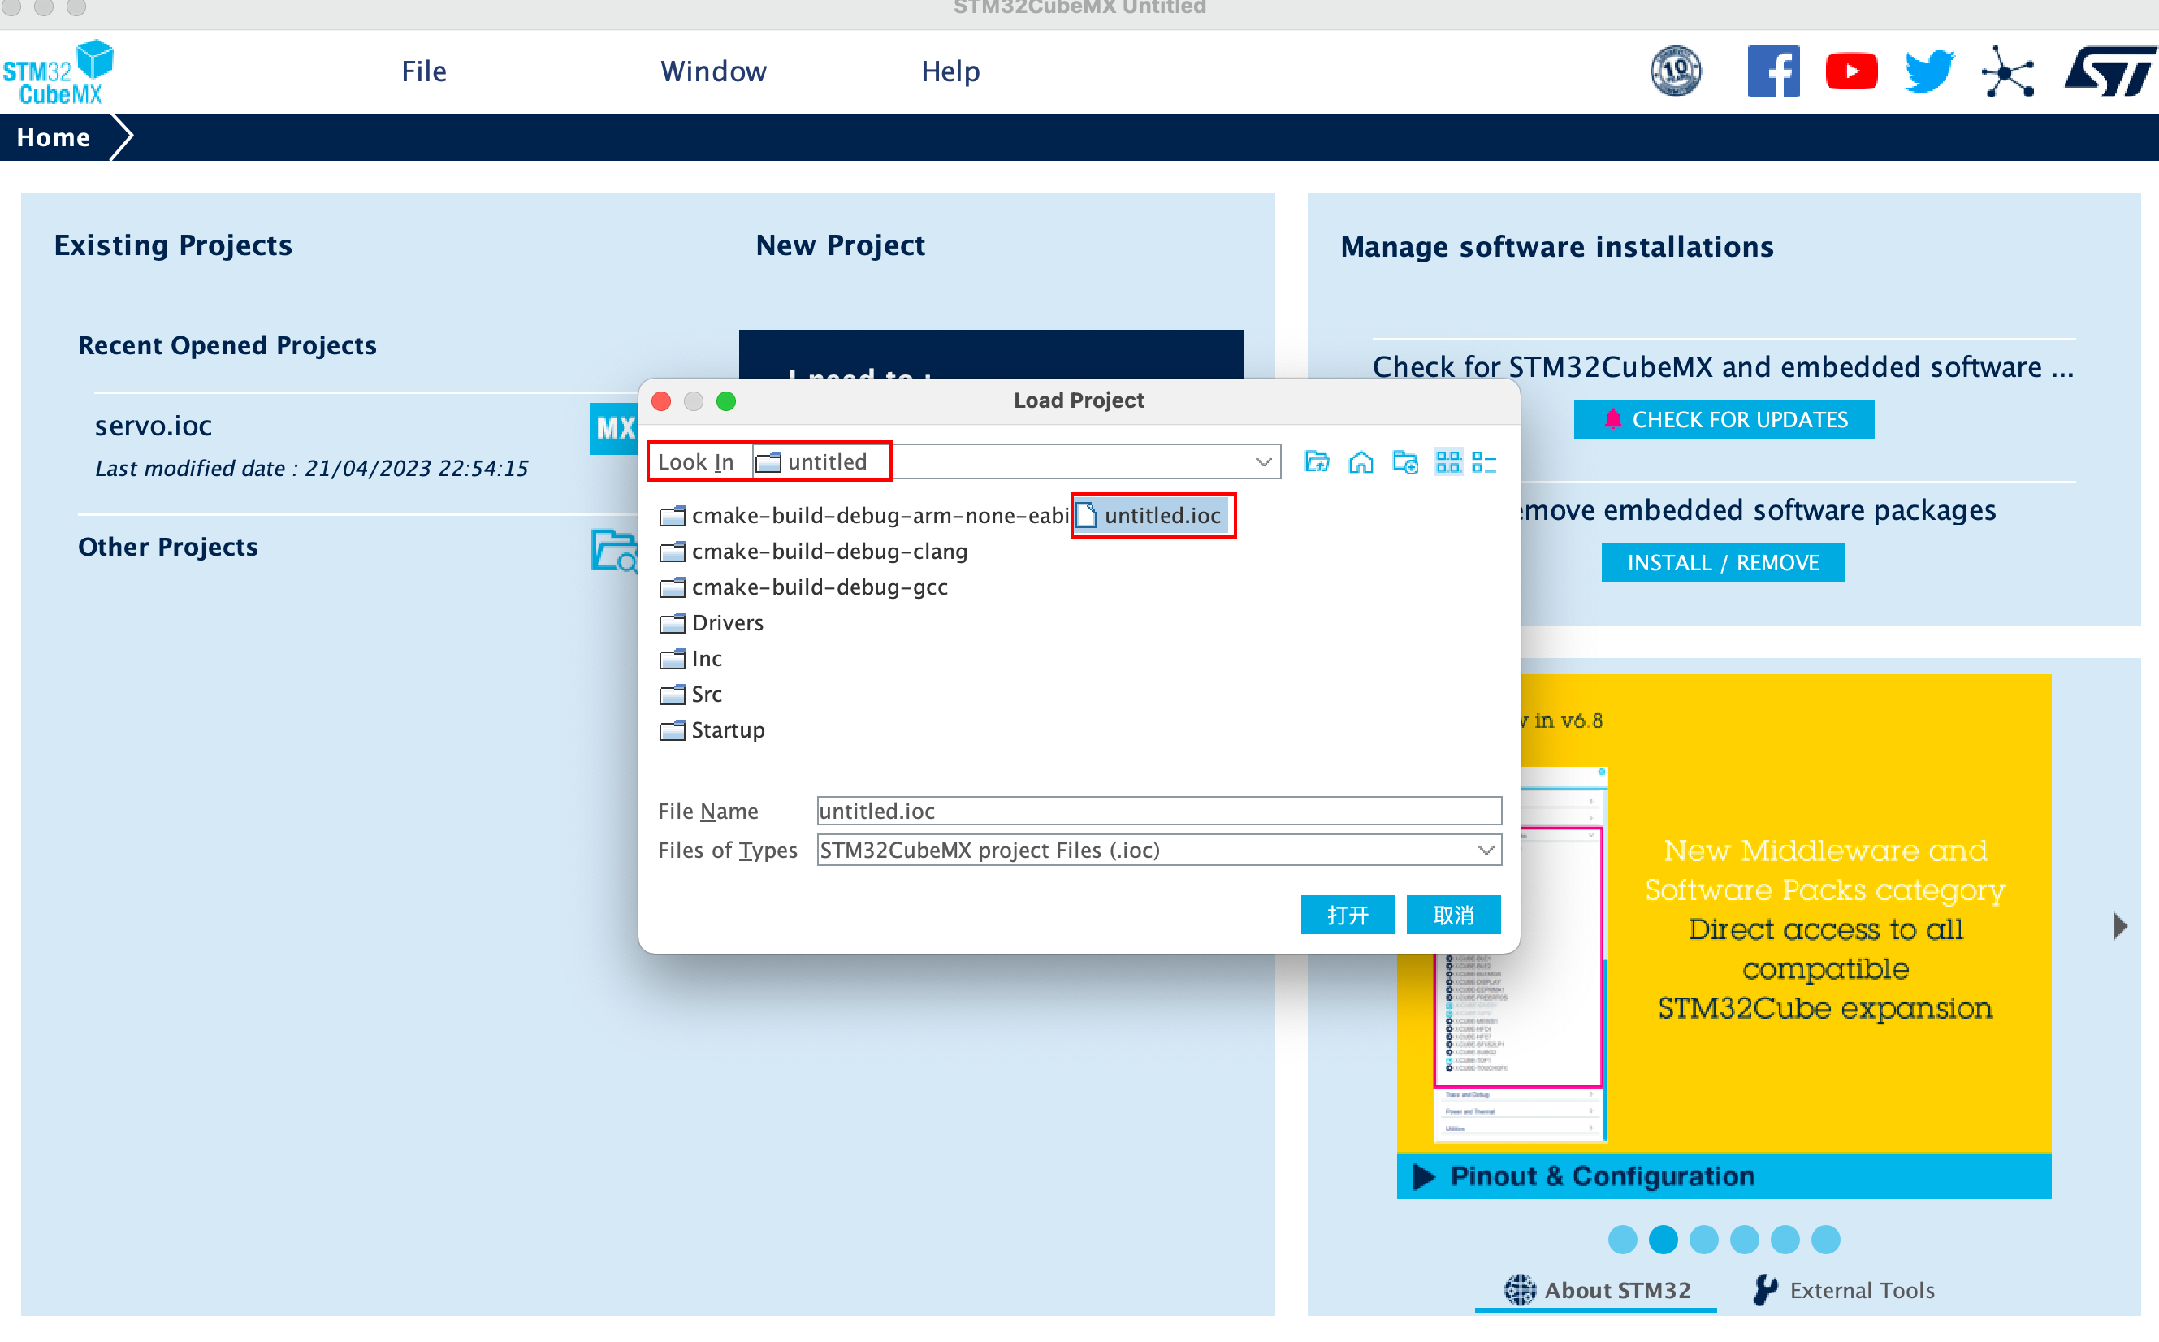This screenshot has width=2159, height=1342.
Task: Click the ST logo icon
Action: [x=2109, y=71]
